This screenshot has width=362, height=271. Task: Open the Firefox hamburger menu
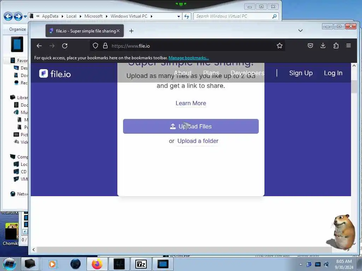(x=349, y=46)
